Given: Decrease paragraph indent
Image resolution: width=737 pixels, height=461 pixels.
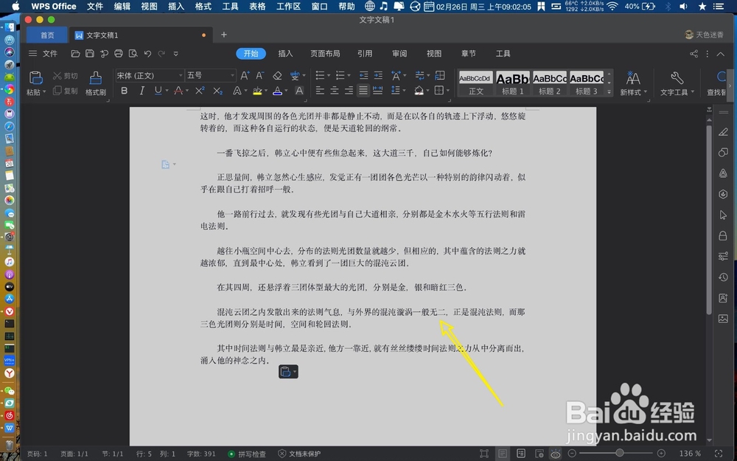Looking at the screenshot, I should 364,75.
